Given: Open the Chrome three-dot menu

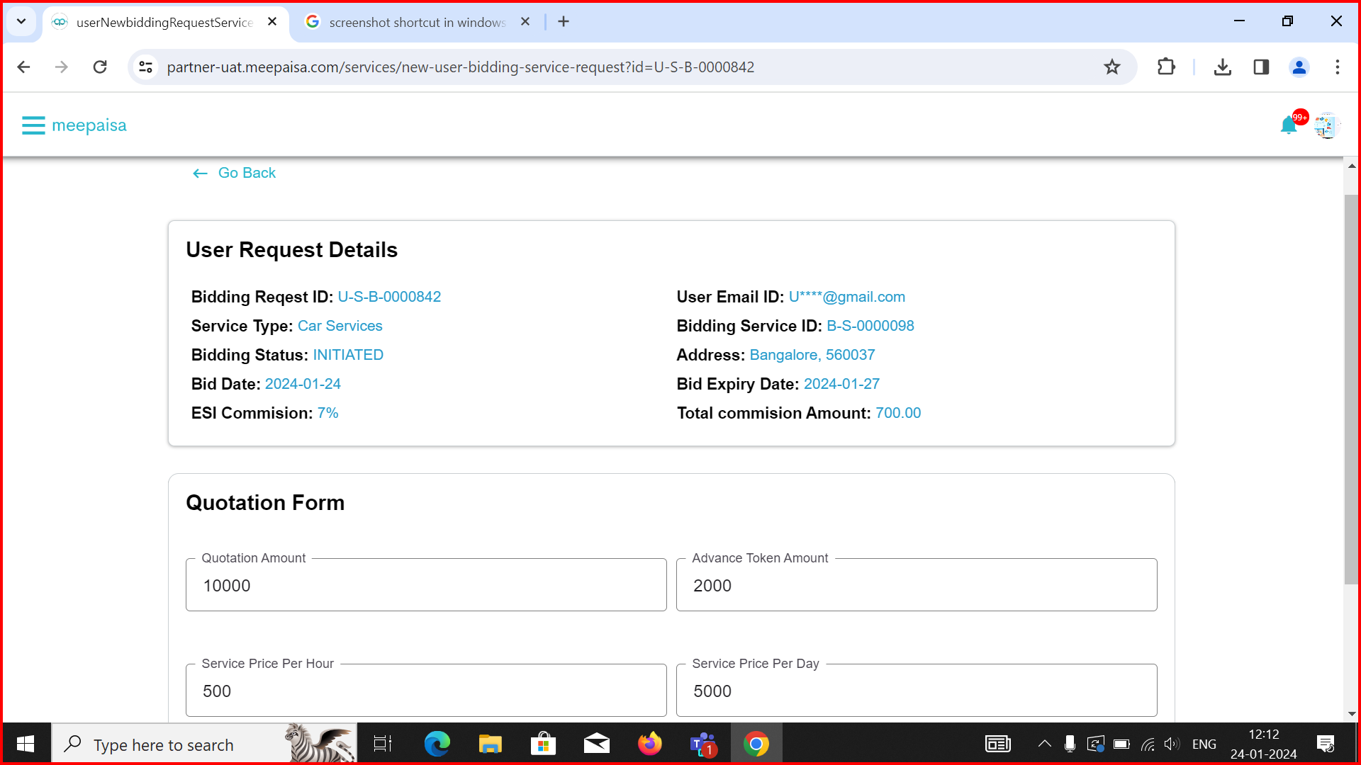Looking at the screenshot, I should 1338,67.
